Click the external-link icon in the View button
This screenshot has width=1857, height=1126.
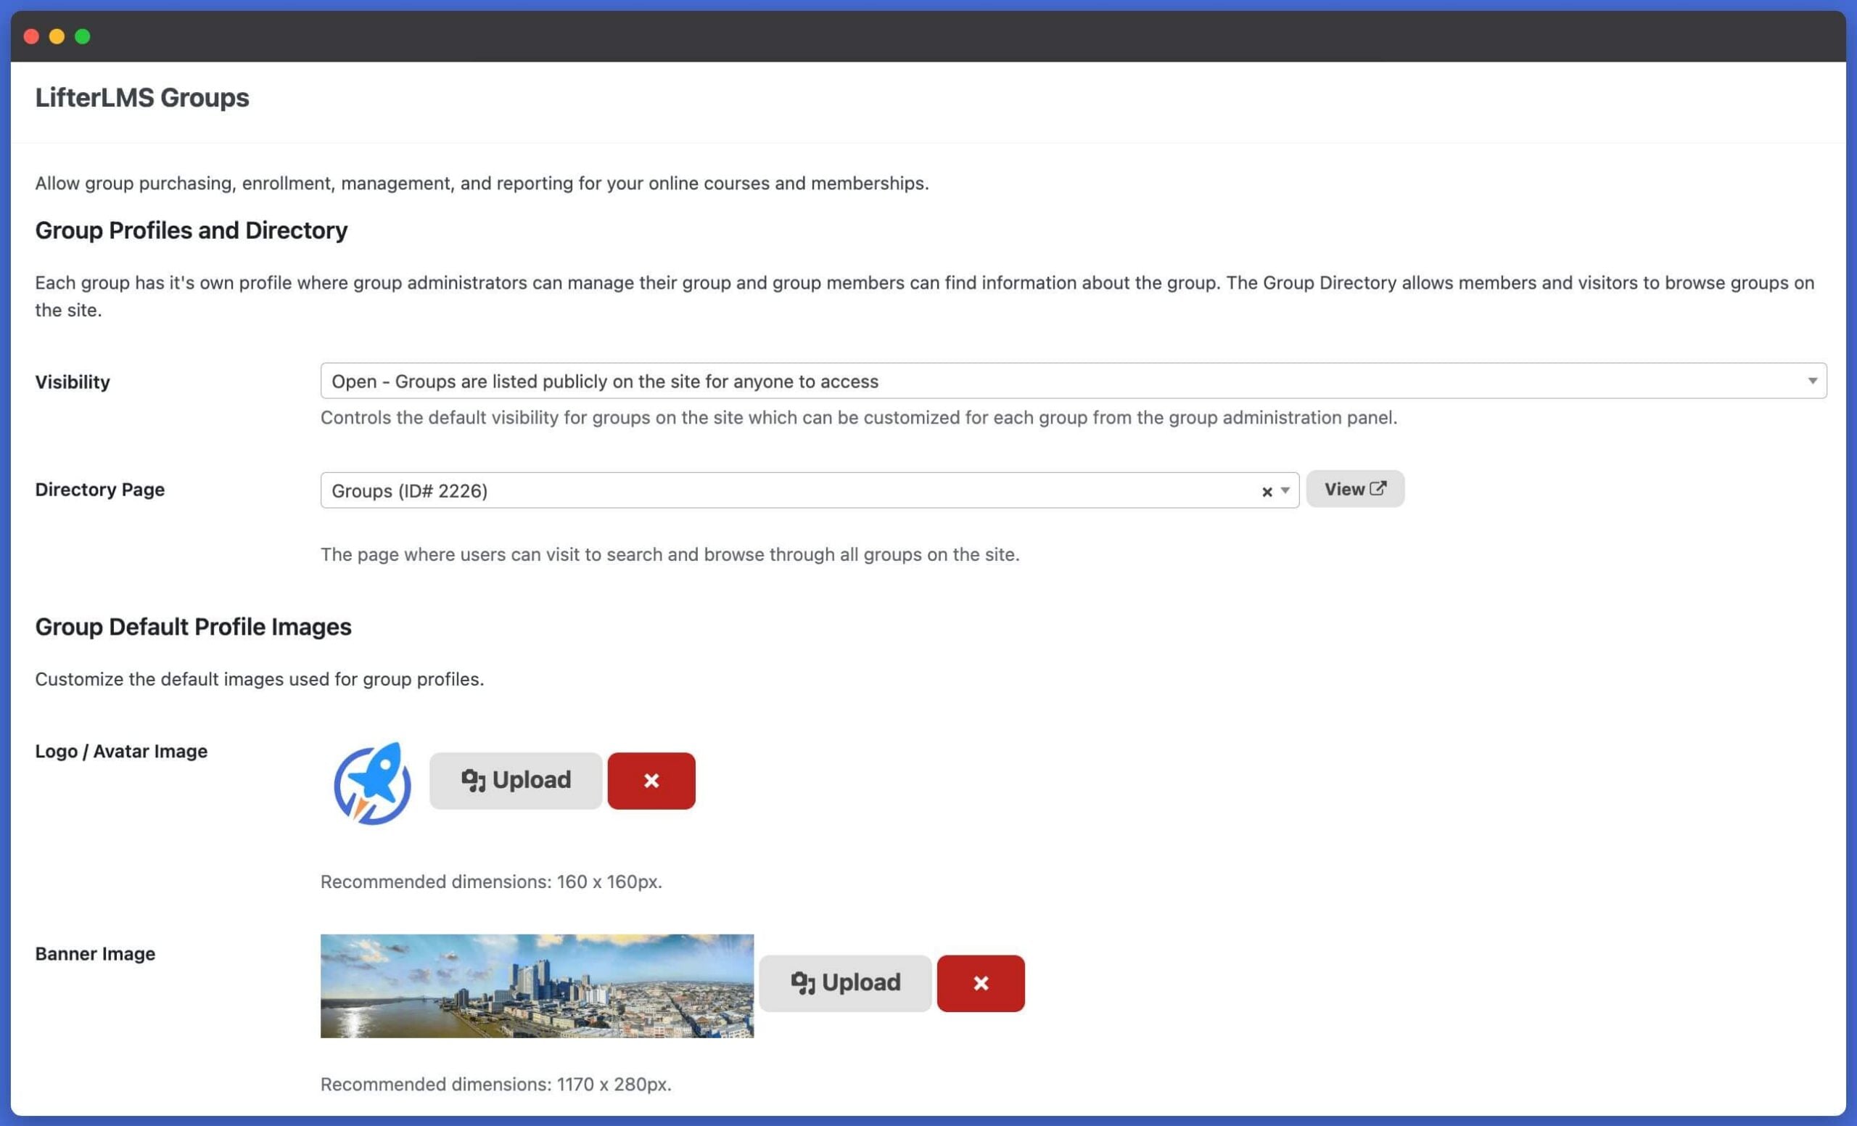(x=1378, y=488)
